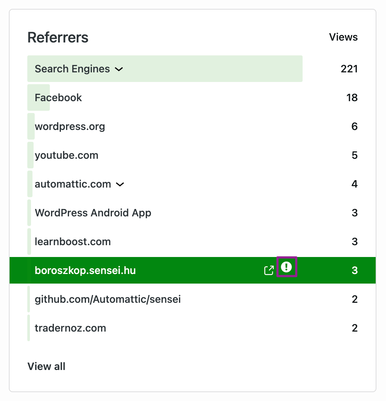Click Facebook's 18 views value
Viewport: 386px width, 401px height.
coord(352,97)
